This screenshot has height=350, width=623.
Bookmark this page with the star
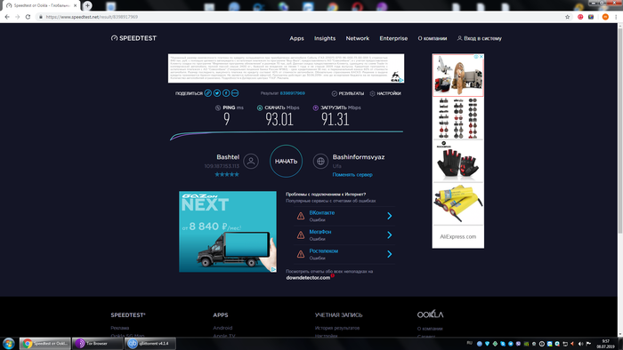[568, 17]
